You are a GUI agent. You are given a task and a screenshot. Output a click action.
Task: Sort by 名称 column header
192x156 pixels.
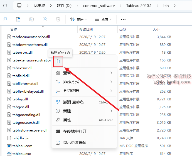pos(14,29)
